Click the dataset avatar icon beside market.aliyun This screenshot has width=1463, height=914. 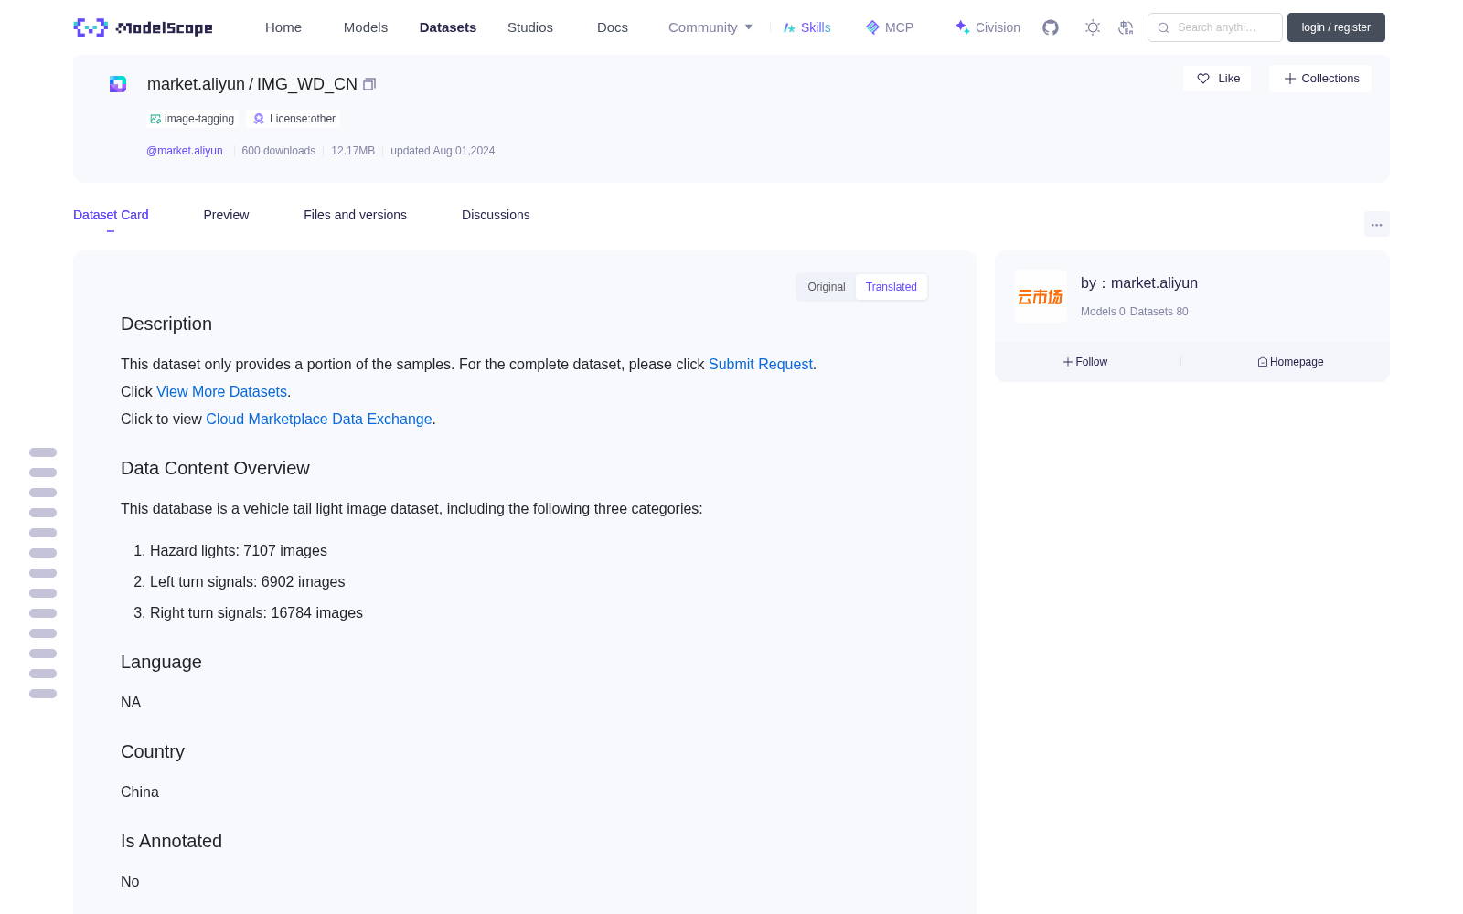coord(118,84)
